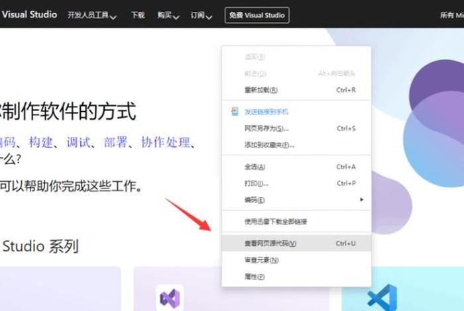The image size is (464, 311).
Task: Click the 调试 link text
Action: (78, 142)
